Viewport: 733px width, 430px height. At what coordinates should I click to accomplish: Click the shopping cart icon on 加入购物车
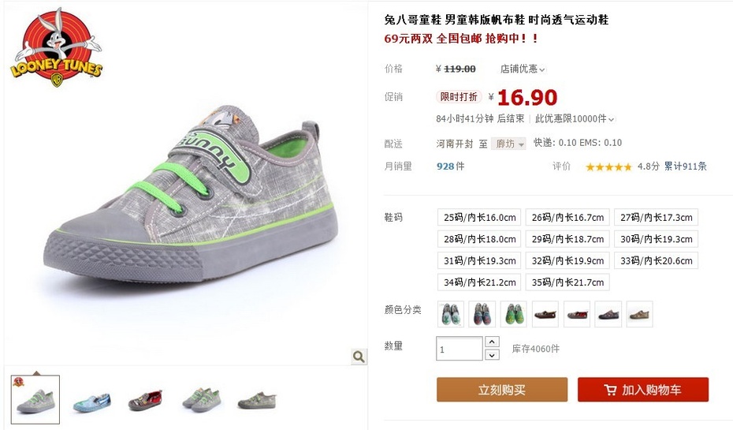[610, 390]
